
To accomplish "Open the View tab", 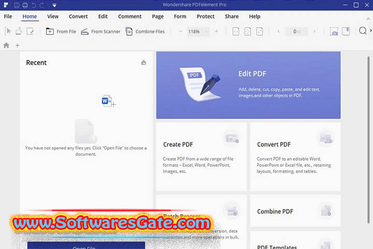I will (53, 17).
